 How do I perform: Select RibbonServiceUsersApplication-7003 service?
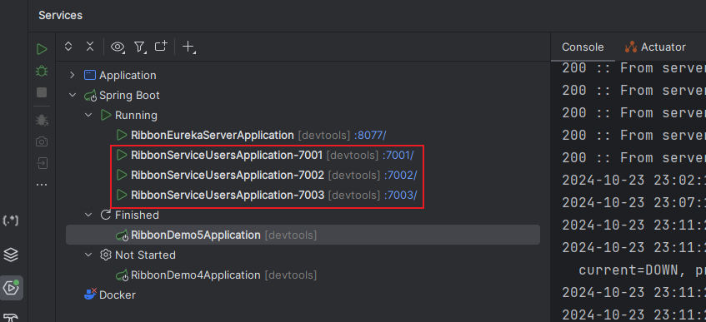pyautogui.click(x=228, y=196)
